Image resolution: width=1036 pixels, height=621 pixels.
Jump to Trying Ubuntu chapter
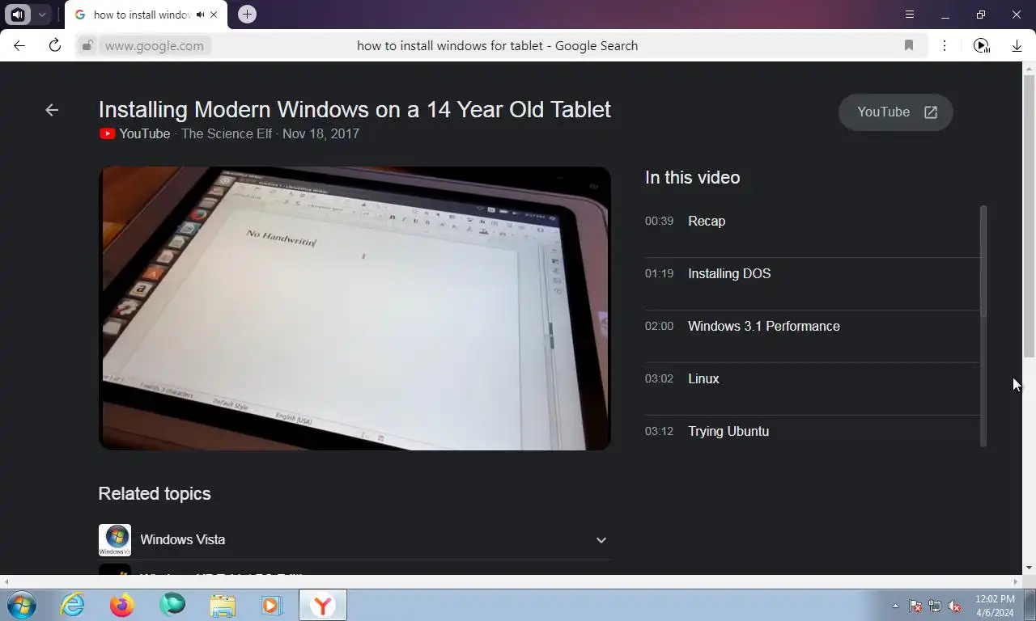point(812,431)
